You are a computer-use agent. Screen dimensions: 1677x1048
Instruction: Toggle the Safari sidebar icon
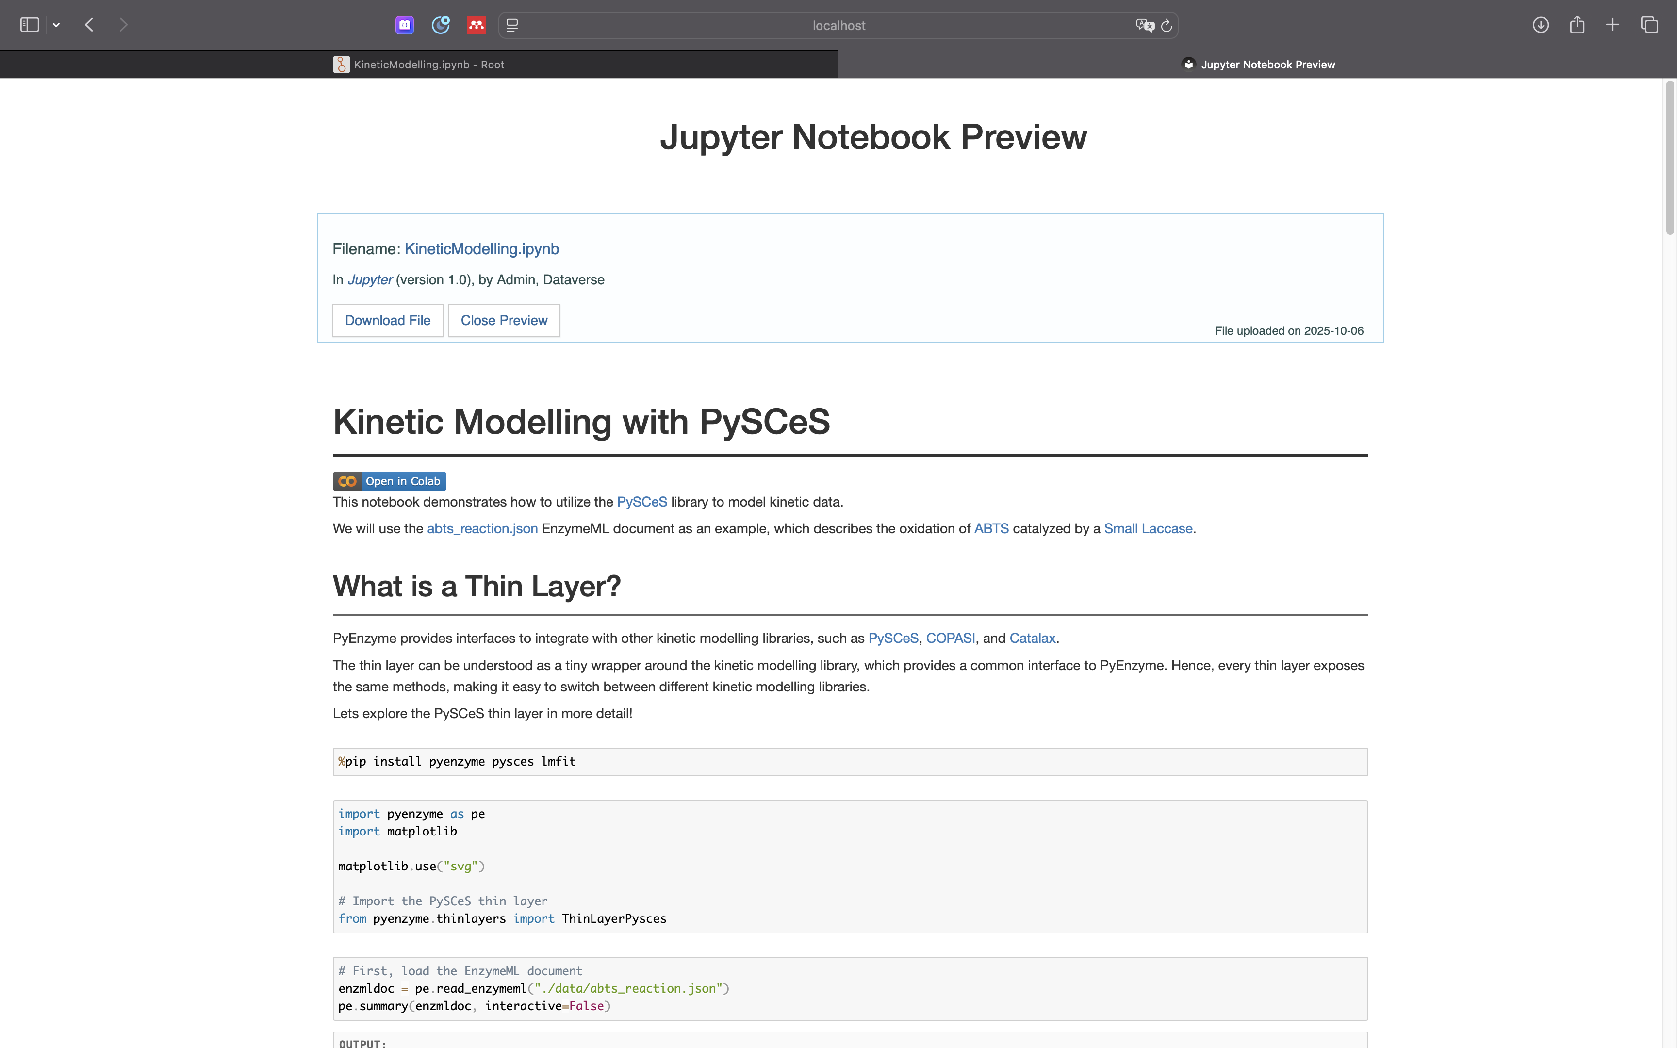click(29, 25)
